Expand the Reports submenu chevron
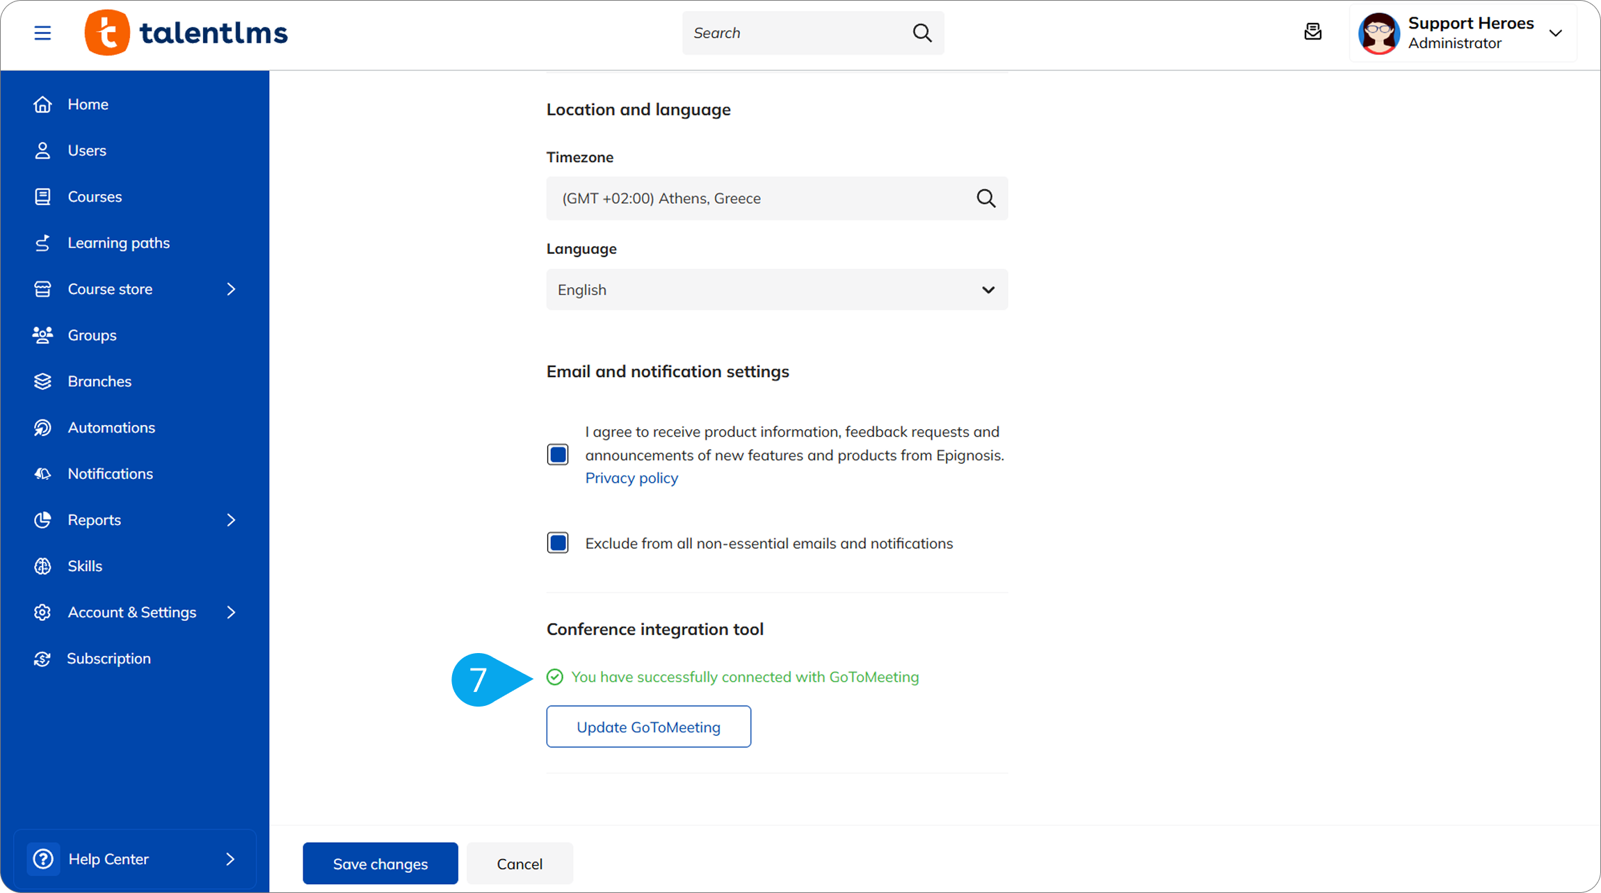1601x893 pixels. [x=231, y=520]
